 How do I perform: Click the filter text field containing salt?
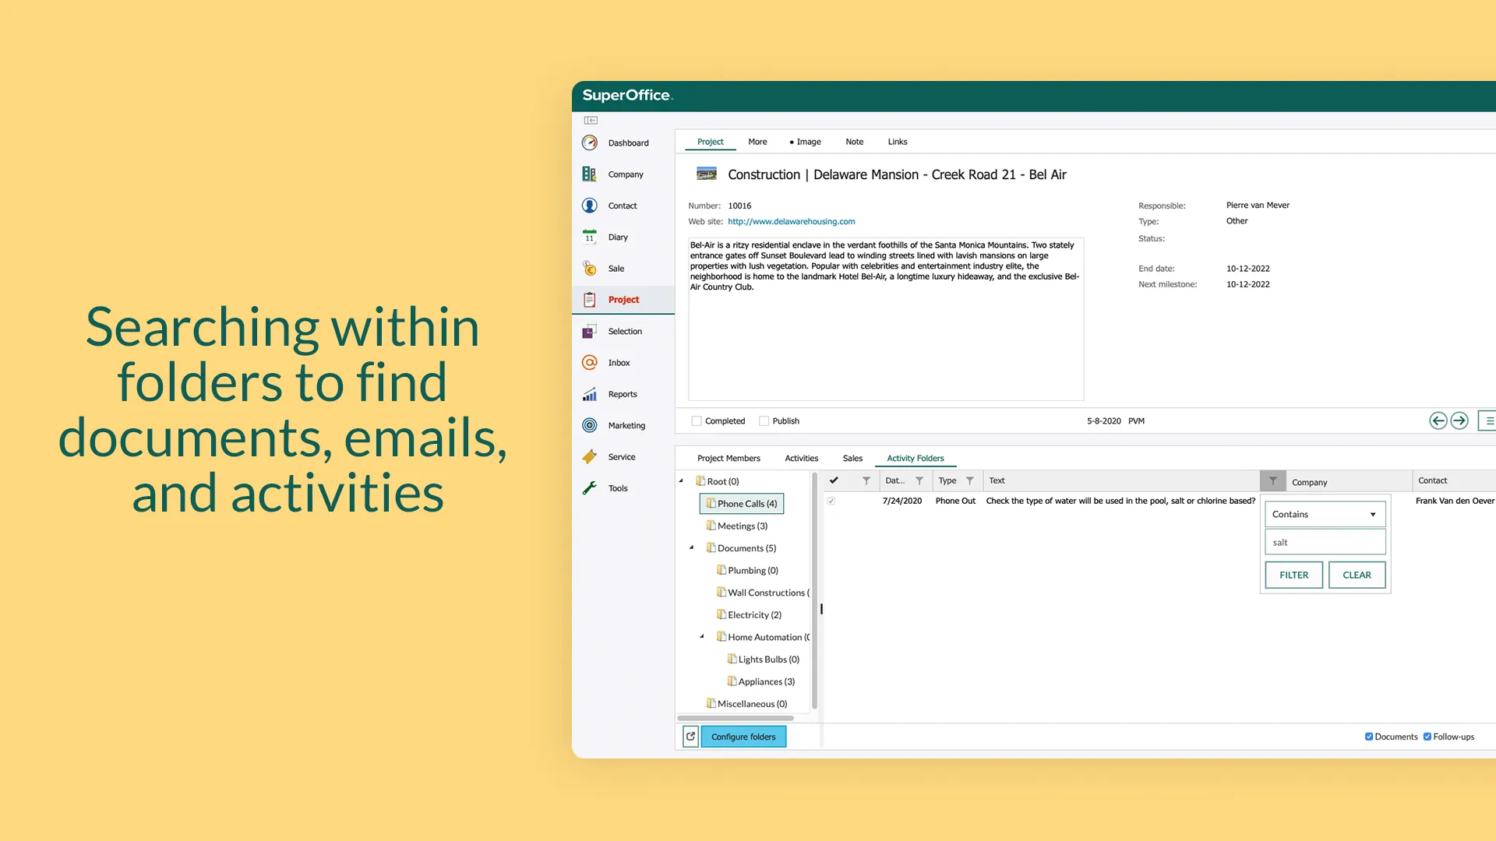[x=1325, y=543]
